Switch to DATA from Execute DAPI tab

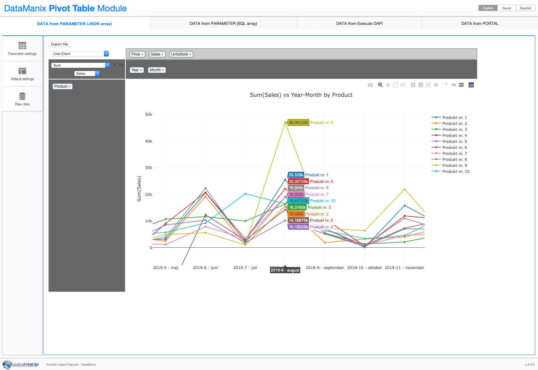pos(359,23)
